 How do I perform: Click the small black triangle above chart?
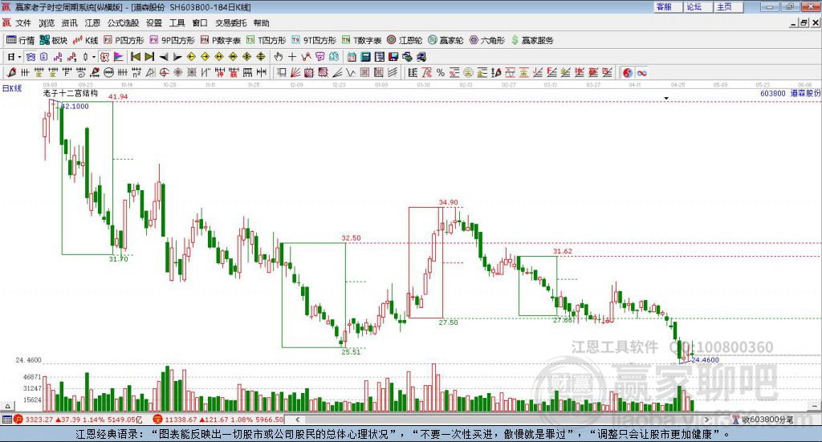pyautogui.click(x=666, y=98)
